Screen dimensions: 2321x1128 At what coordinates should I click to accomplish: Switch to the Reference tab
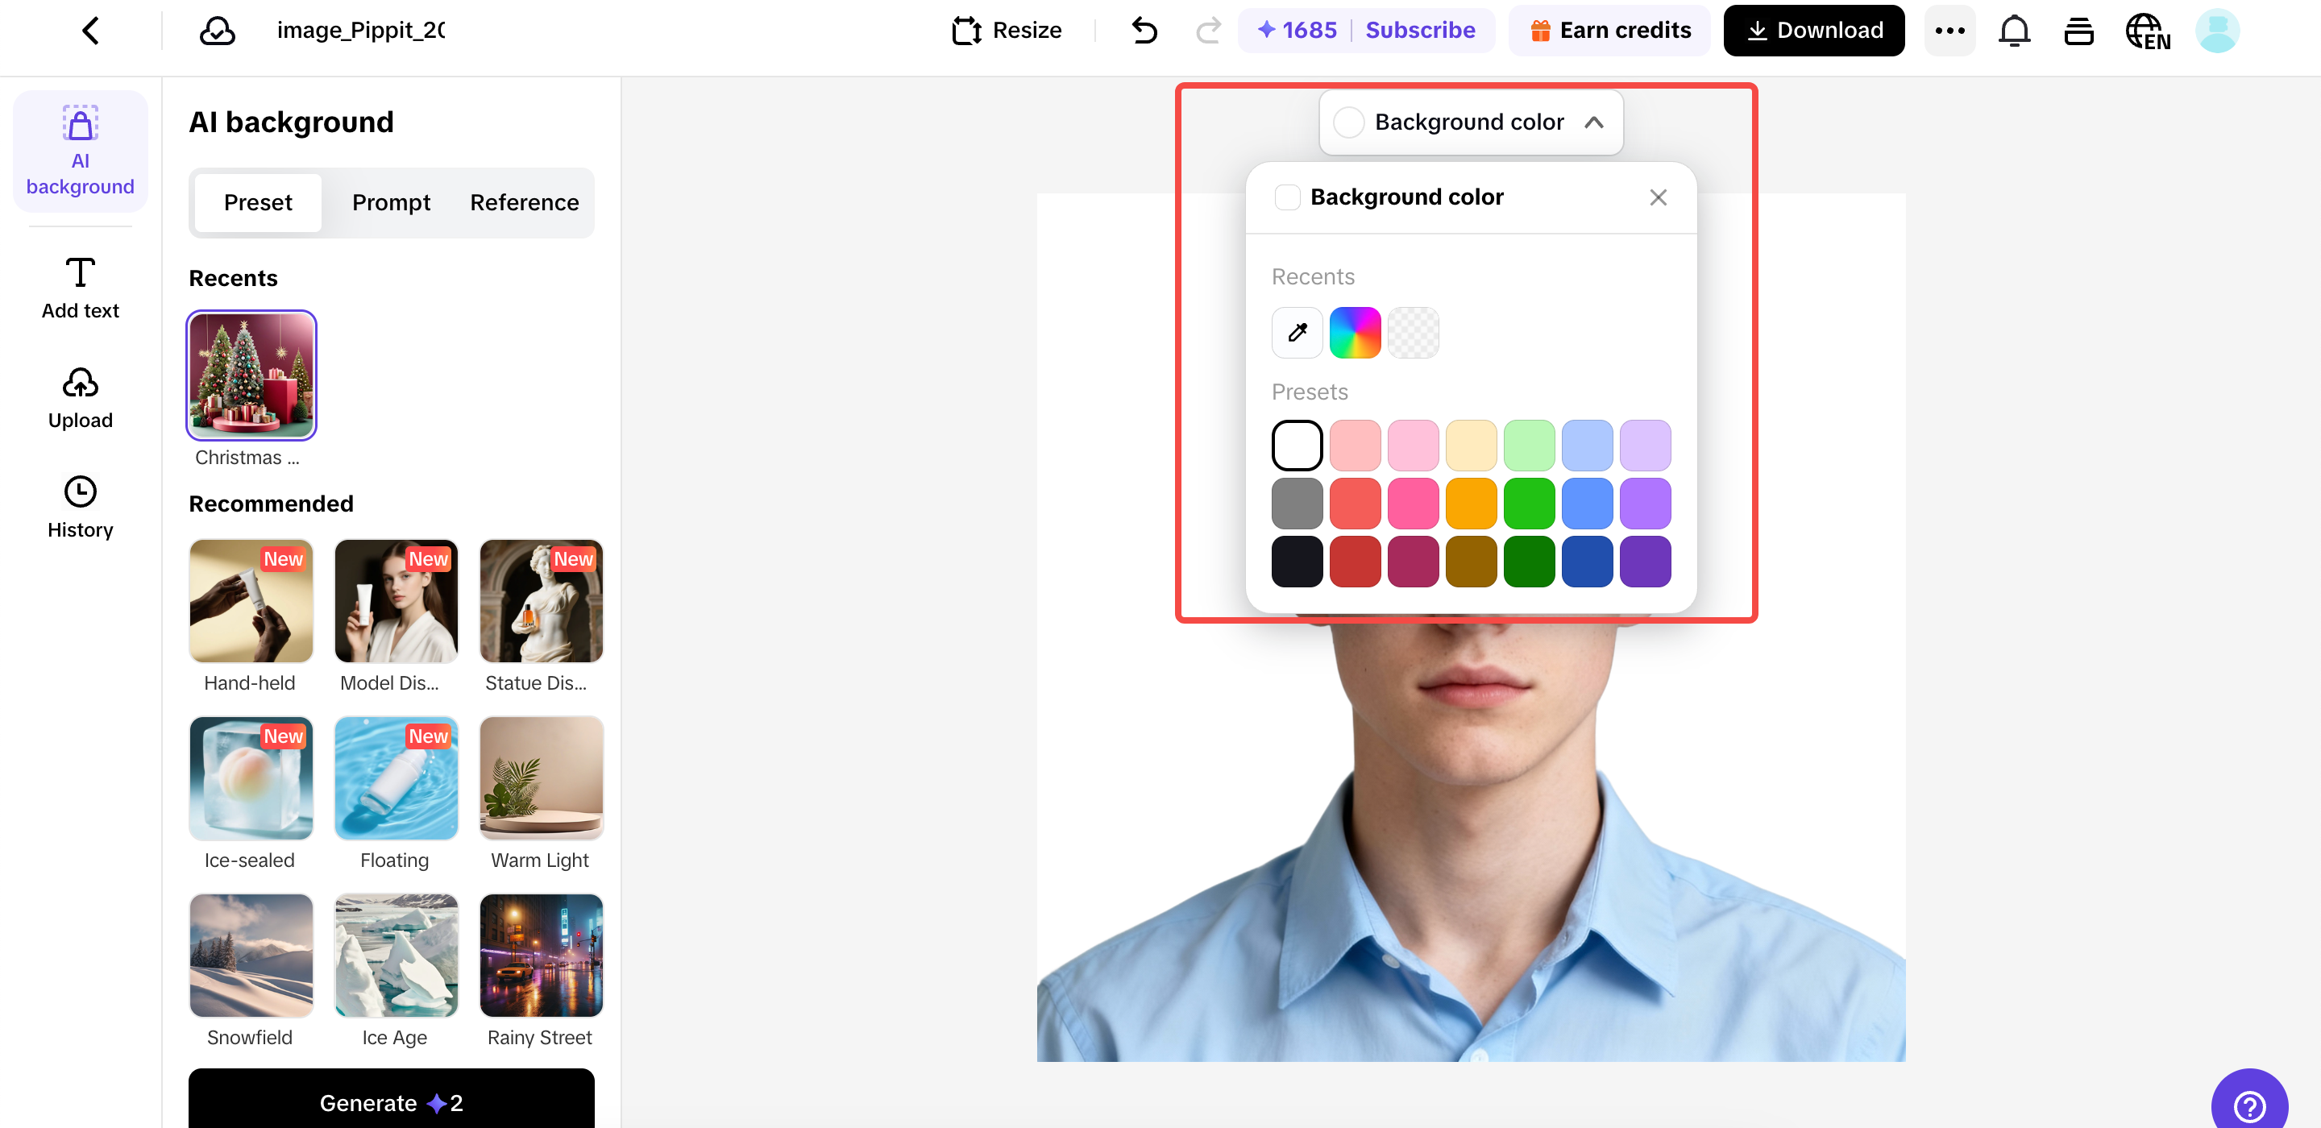pos(524,203)
